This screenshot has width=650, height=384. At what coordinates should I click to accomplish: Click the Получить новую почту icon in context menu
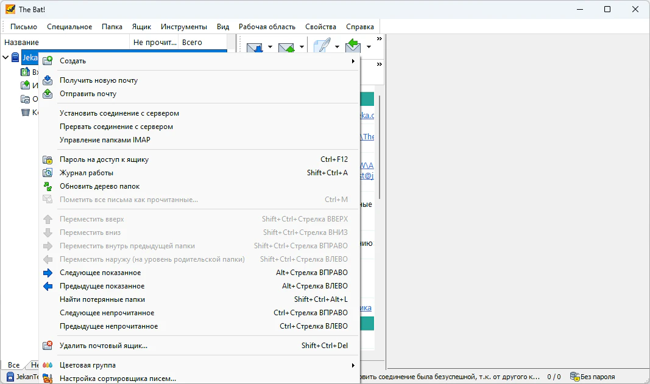48,80
